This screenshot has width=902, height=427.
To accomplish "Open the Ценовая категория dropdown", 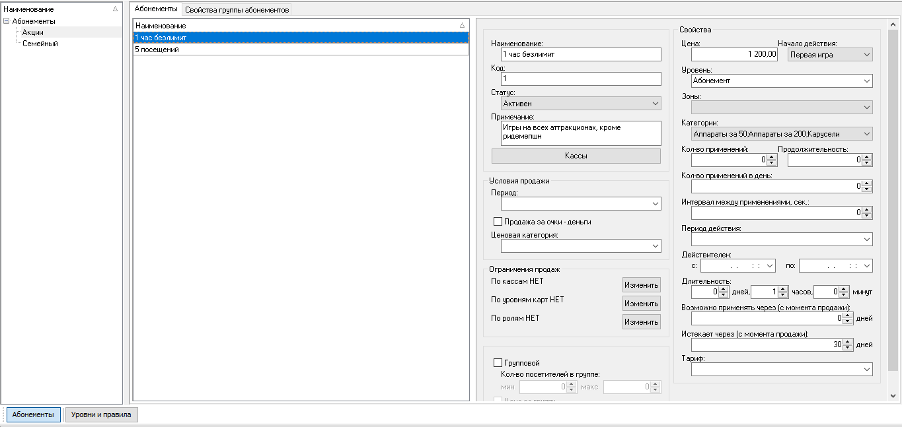I will (581, 246).
